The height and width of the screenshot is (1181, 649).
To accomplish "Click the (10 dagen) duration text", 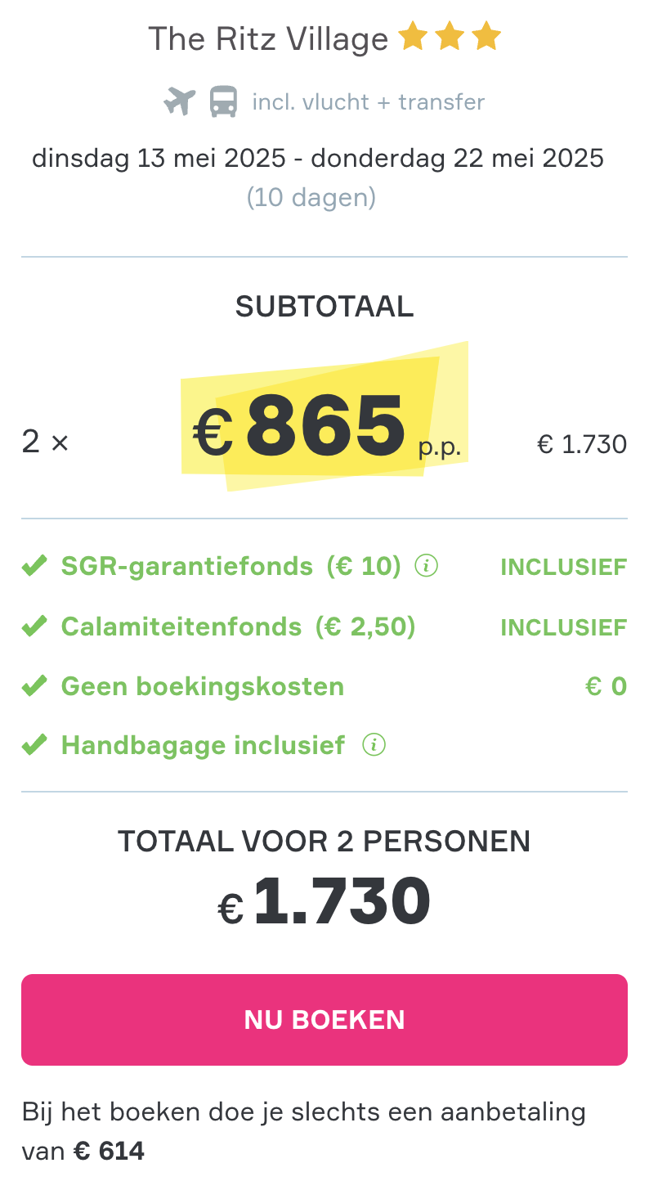I will point(311,198).
